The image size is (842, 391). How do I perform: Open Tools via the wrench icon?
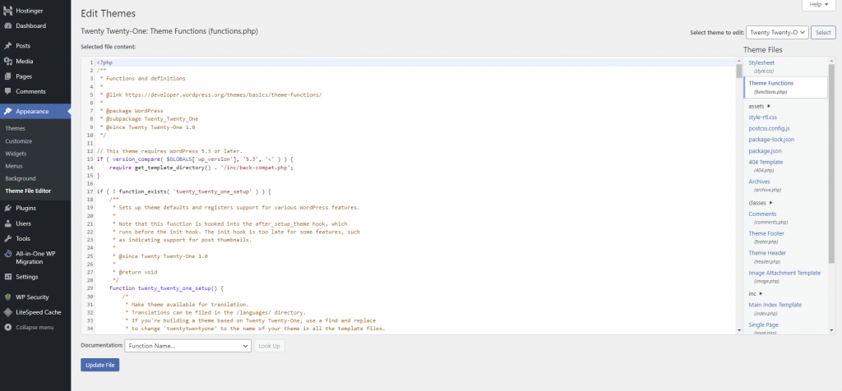coord(7,238)
